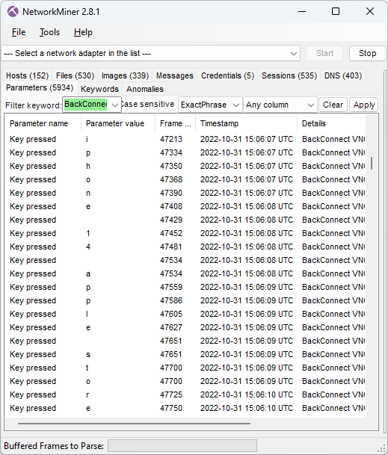388x455 pixels.
Task: Sort by Details column header
Action: click(x=331, y=123)
